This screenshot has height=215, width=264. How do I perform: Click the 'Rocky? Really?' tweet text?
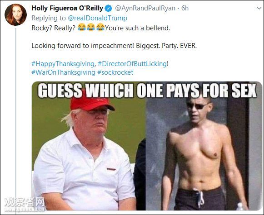[53, 28]
